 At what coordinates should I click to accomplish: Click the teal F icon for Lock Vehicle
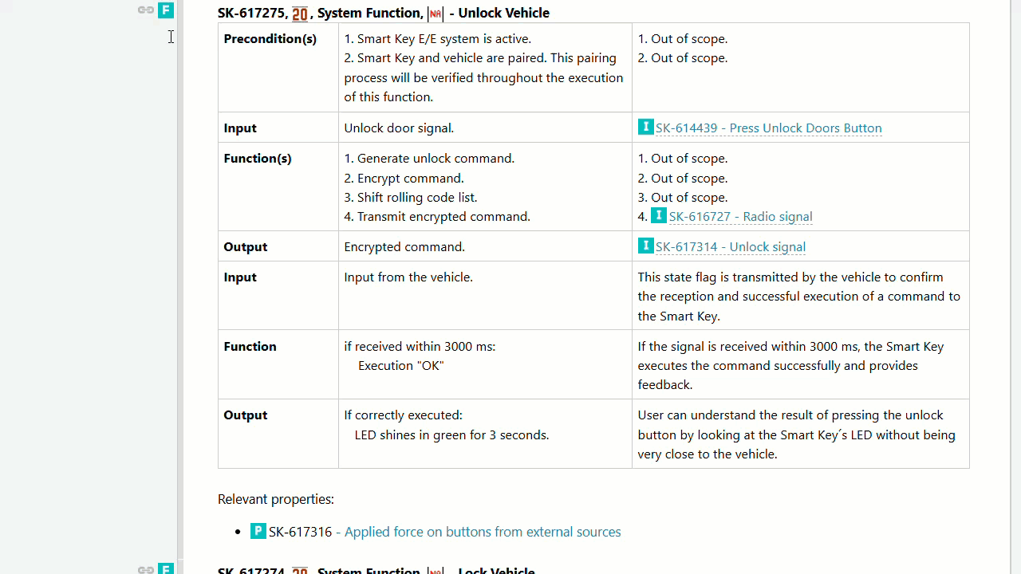pos(166,569)
